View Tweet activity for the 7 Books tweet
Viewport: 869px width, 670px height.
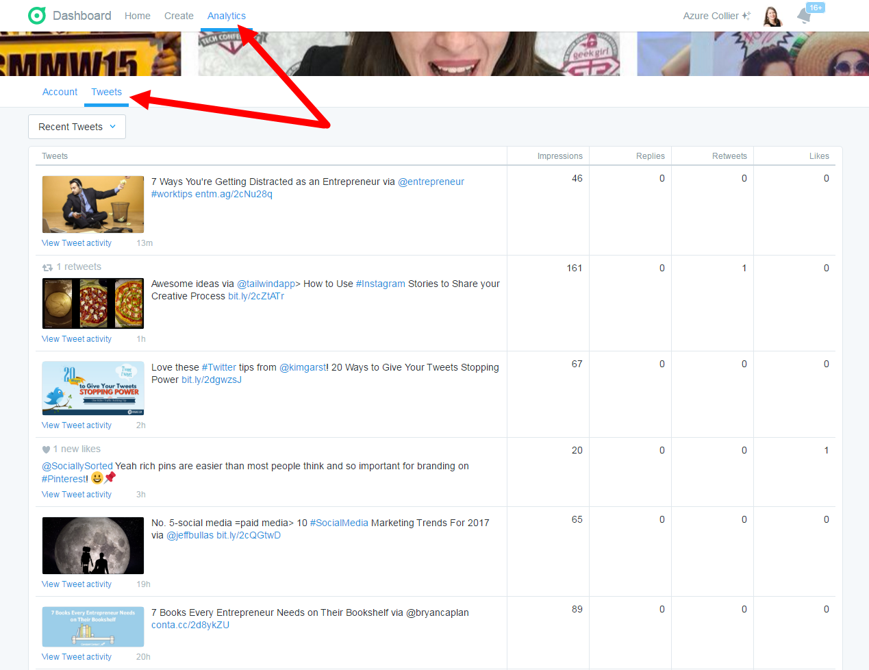click(77, 657)
